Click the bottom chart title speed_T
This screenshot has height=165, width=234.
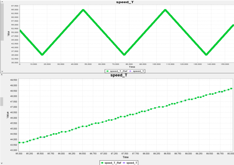click(119, 75)
